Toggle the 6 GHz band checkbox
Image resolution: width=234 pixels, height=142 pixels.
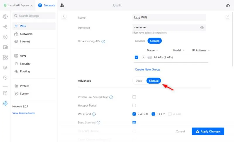[x=170, y=114]
